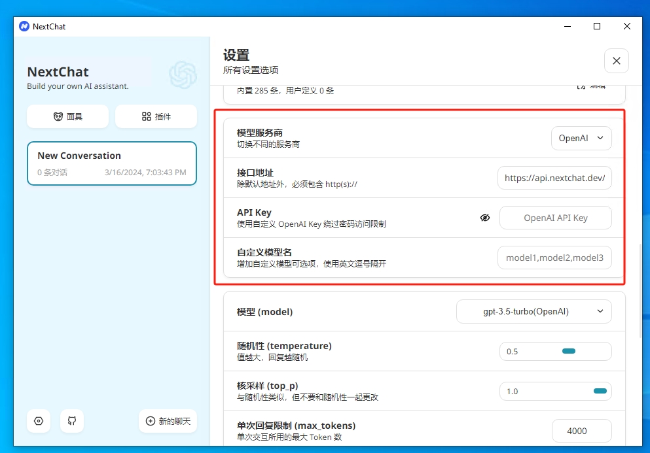This screenshot has width=650, height=453.
Task: Open the GitHub icon link
Action: click(x=72, y=421)
